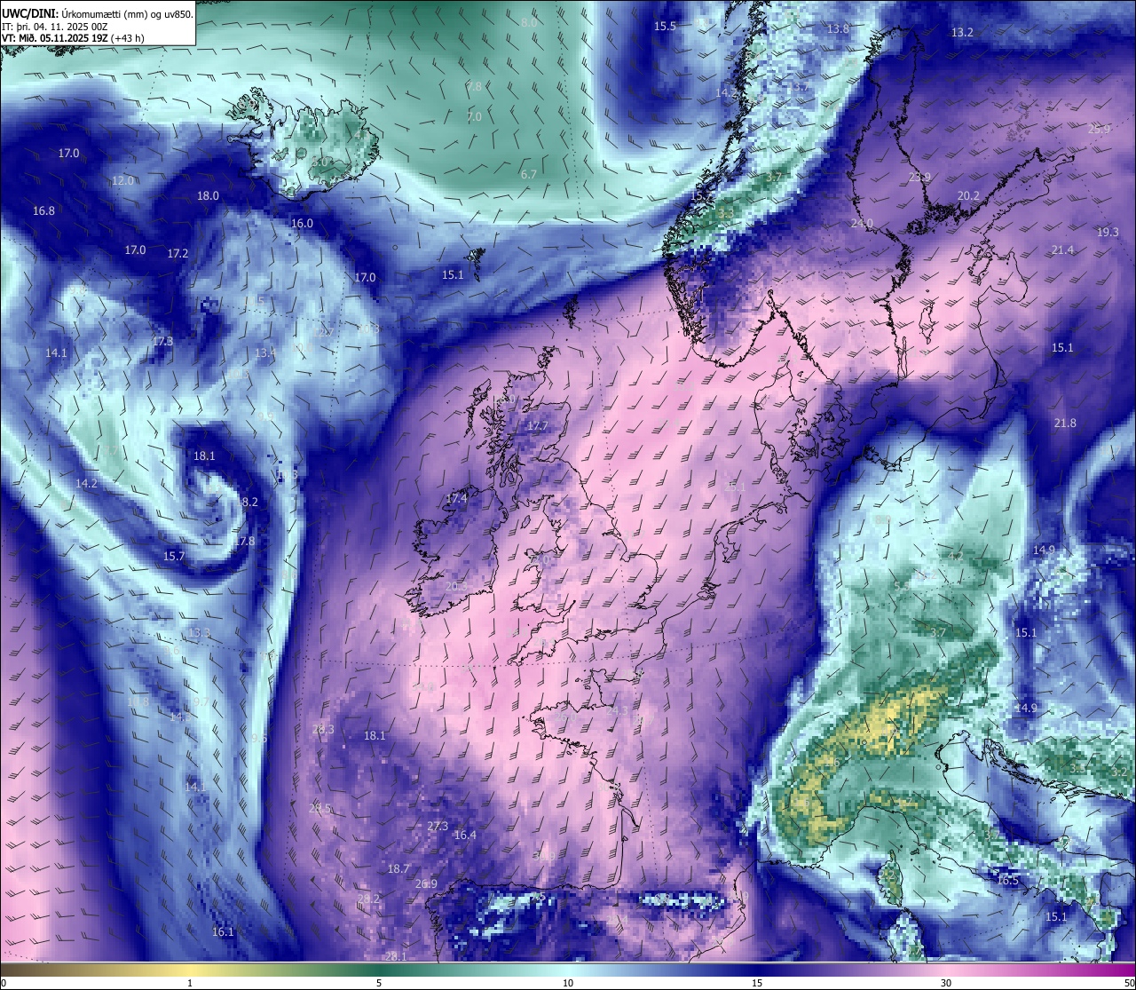Screen dimensions: 1136x990
Task: Click the color scale tick label "30"
Action: 946,983
